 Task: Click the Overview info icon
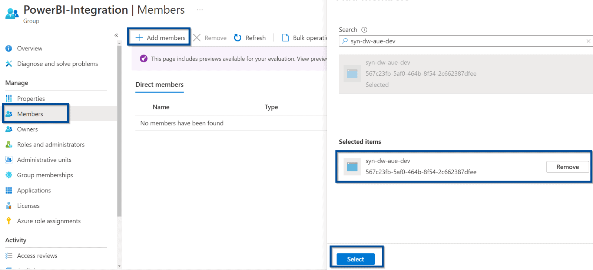[9, 49]
